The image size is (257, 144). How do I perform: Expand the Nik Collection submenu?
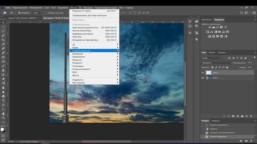94,83
